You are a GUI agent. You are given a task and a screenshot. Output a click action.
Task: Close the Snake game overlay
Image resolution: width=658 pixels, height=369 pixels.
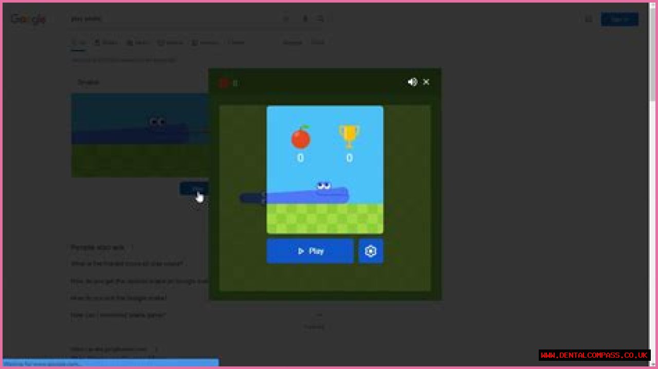point(426,82)
